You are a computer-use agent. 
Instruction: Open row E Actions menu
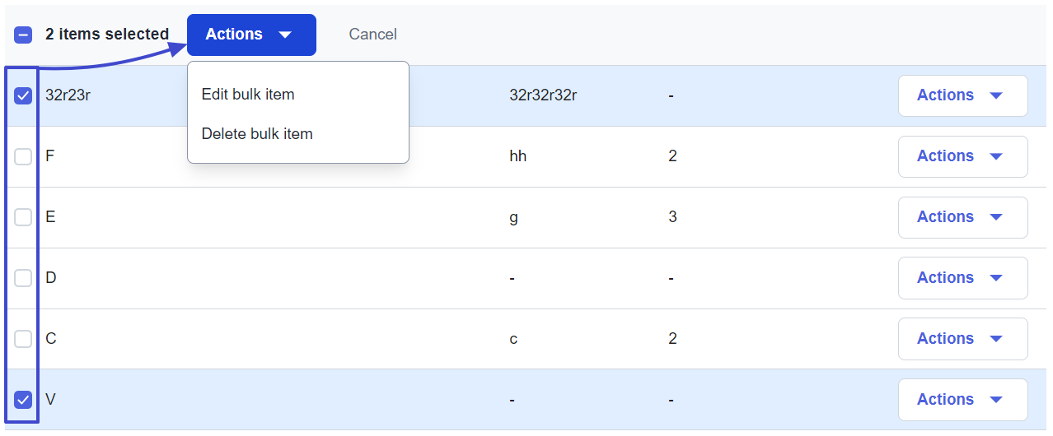pyautogui.click(x=962, y=217)
